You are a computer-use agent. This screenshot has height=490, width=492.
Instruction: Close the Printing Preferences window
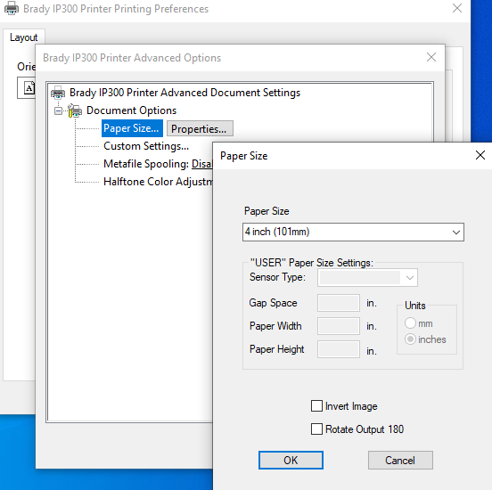click(x=457, y=8)
